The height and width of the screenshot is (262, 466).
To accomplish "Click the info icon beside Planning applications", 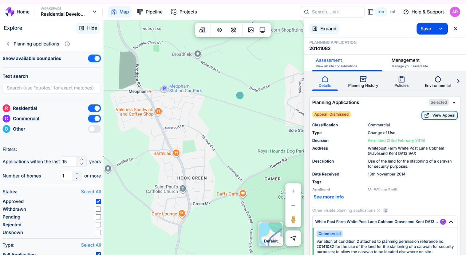I will click(67, 44).
